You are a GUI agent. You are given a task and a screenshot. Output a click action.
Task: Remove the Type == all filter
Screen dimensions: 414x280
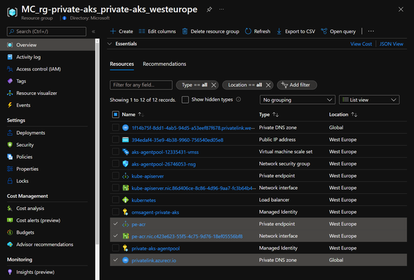click(214, 85)
